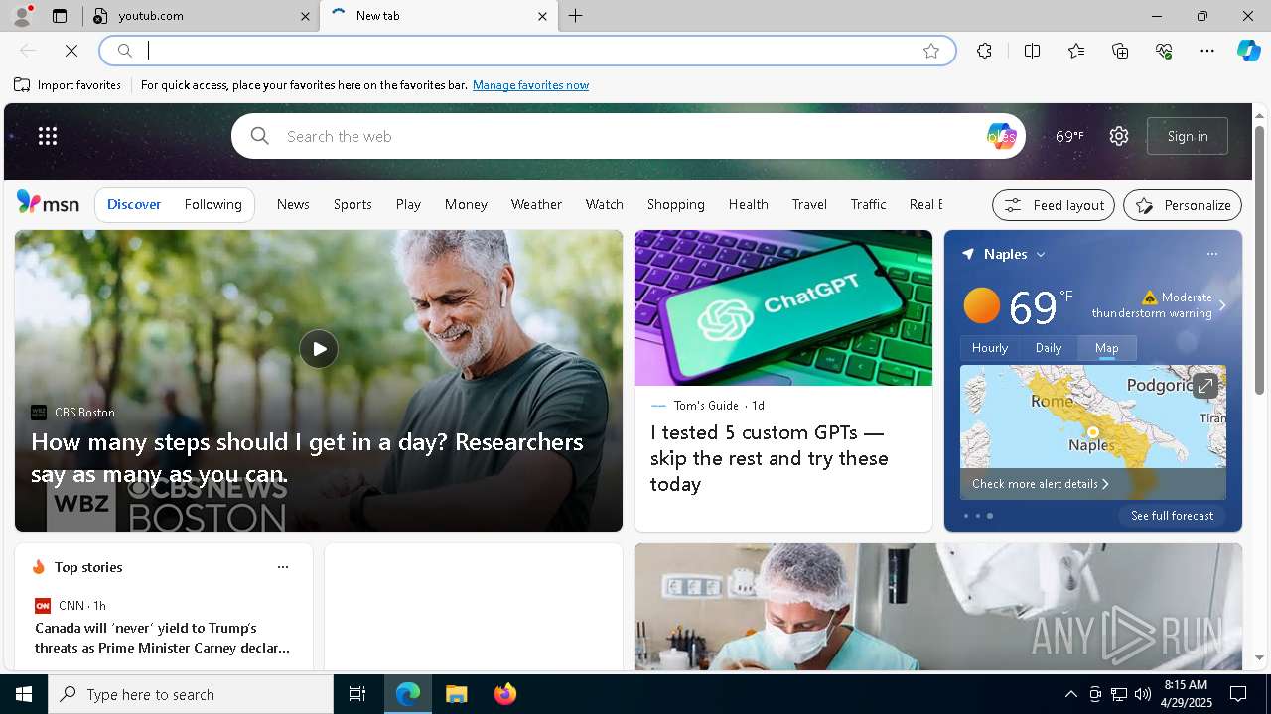The width and height of the screenshot is (1271, 714).
Task: Open the Windows Start menu
Action: tap(24, 694)
